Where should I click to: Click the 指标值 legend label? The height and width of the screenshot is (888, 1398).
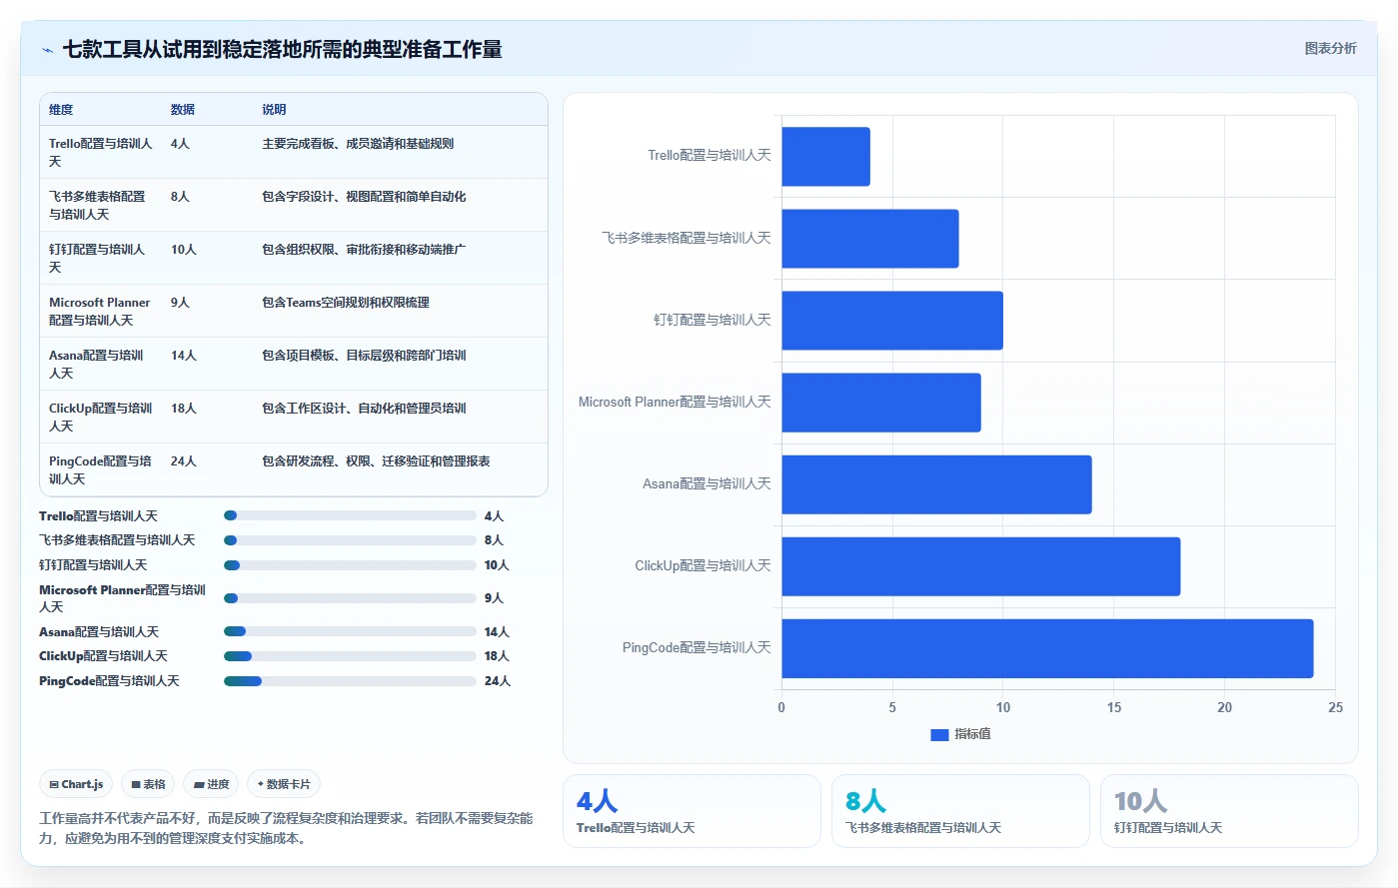pyautogui.click(x=972, y=734)
